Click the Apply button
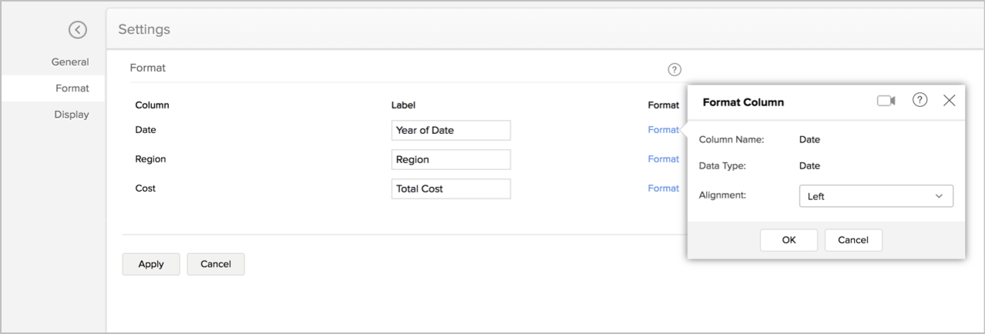The width and height of the screenshot is (985, 334). tap(151, 264)
